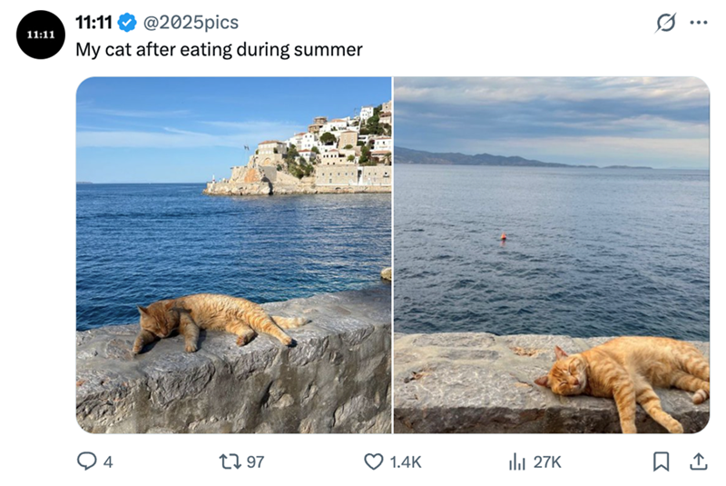Click the reply count 4
Image resolution: width=726 pixels, height=486 pixels.
click(108, 461)
